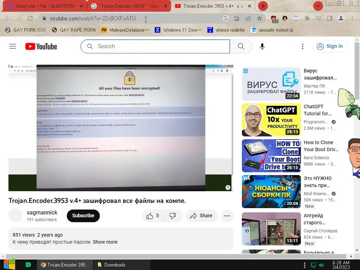Close the YouTube Trojan.Encoder tab
The width and height of the screenshot is (360, 270).
coord(250,6)
